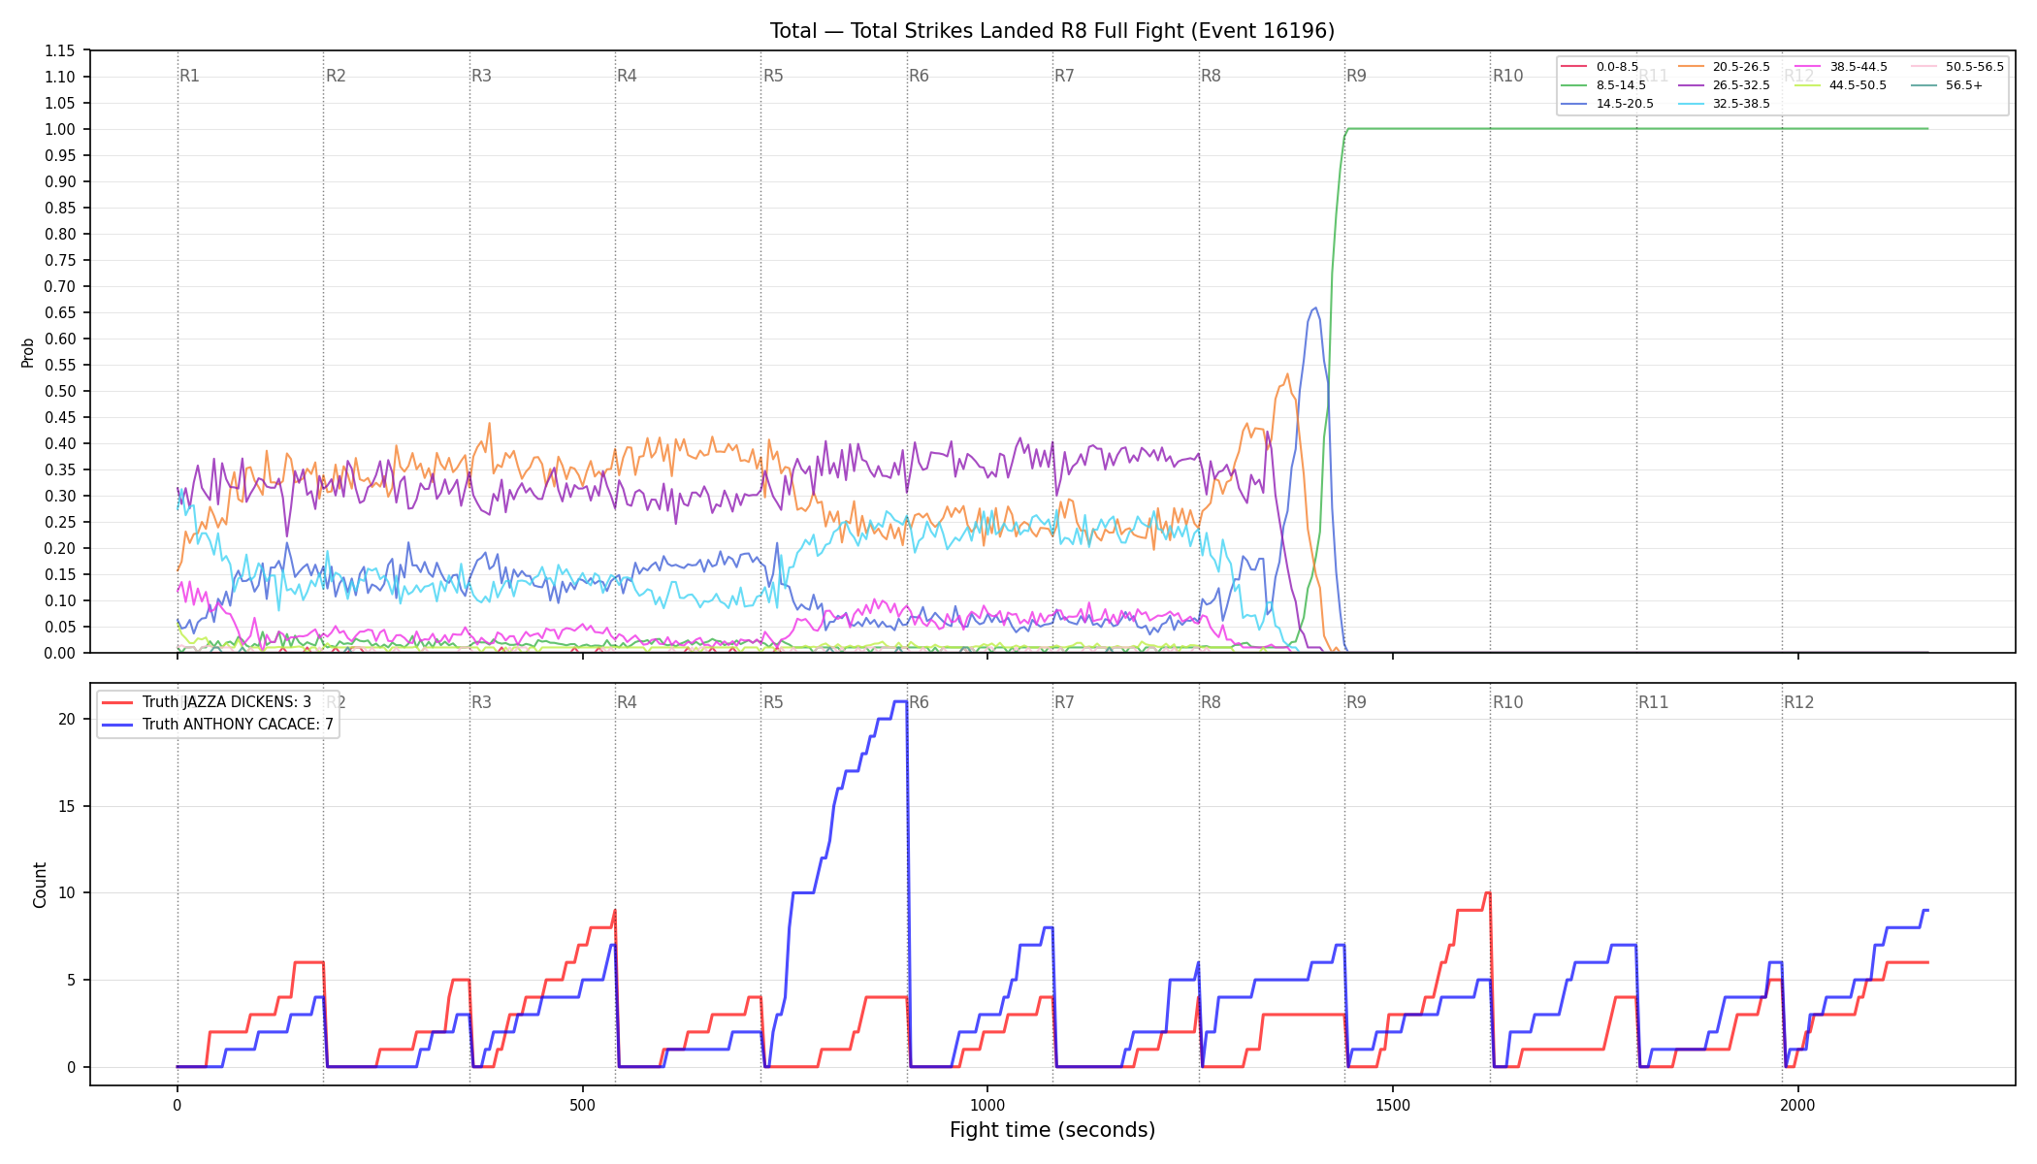2037x1164 pixels.
Task: Click the R7 round marker in probability chart
Action: [x=1064, y=76]
